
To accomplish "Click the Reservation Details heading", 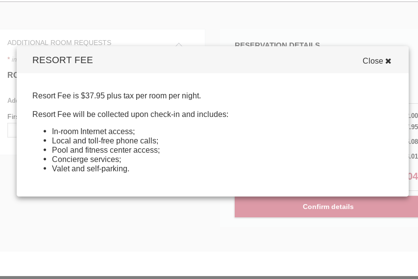I will coord(277,45).
